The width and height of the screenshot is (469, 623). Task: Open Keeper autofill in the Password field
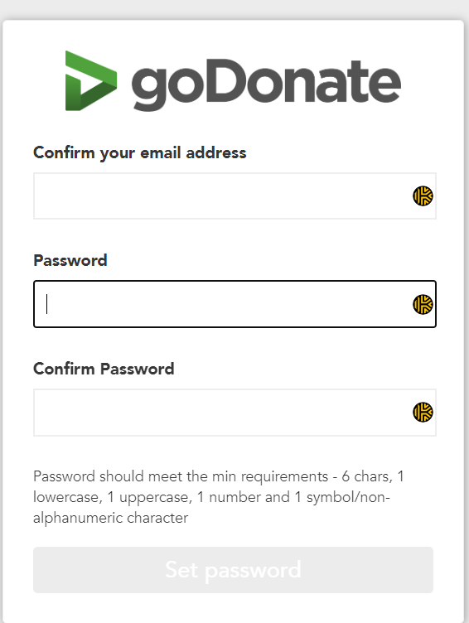423,304
